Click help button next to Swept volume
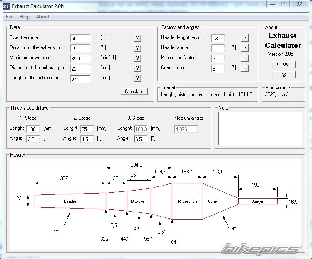The height and width of the screenshot is (259, 312). point(137,38)
